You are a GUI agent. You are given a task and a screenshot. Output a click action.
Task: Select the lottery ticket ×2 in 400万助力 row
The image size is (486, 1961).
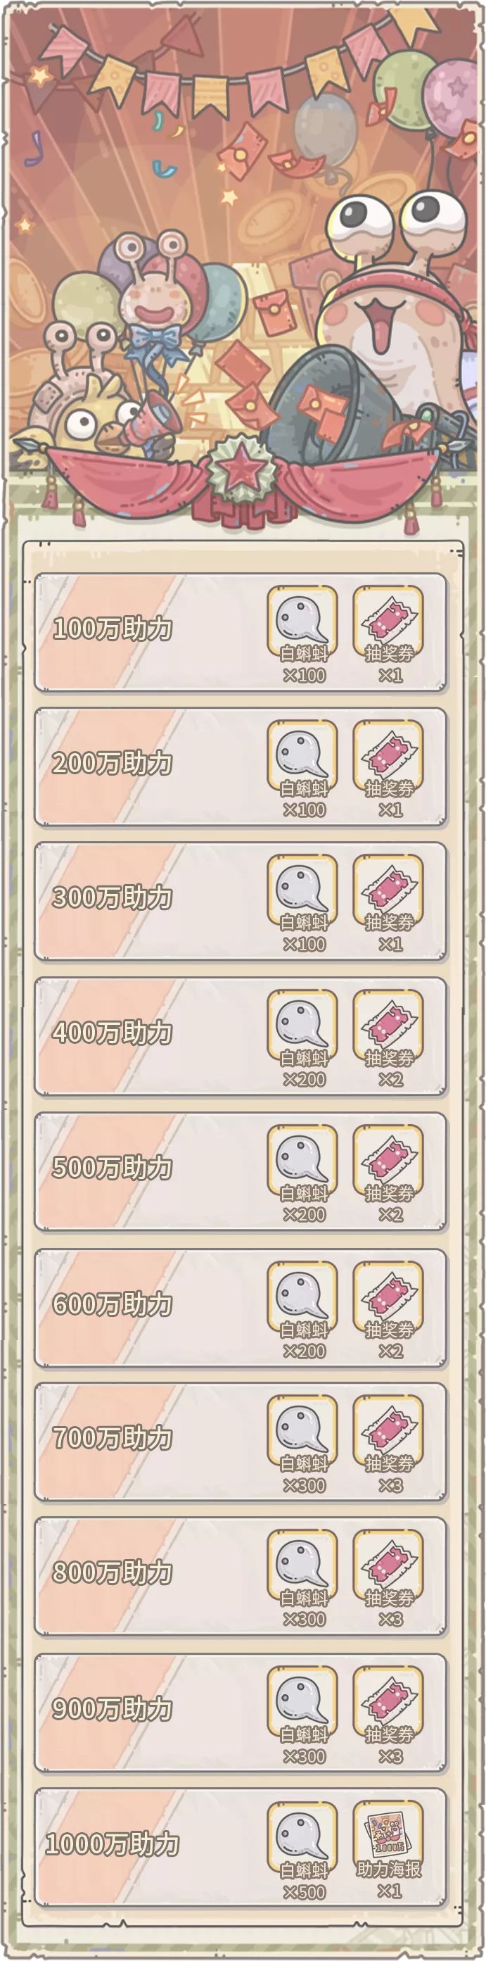pyautogui.click(x=389, y=1028)
